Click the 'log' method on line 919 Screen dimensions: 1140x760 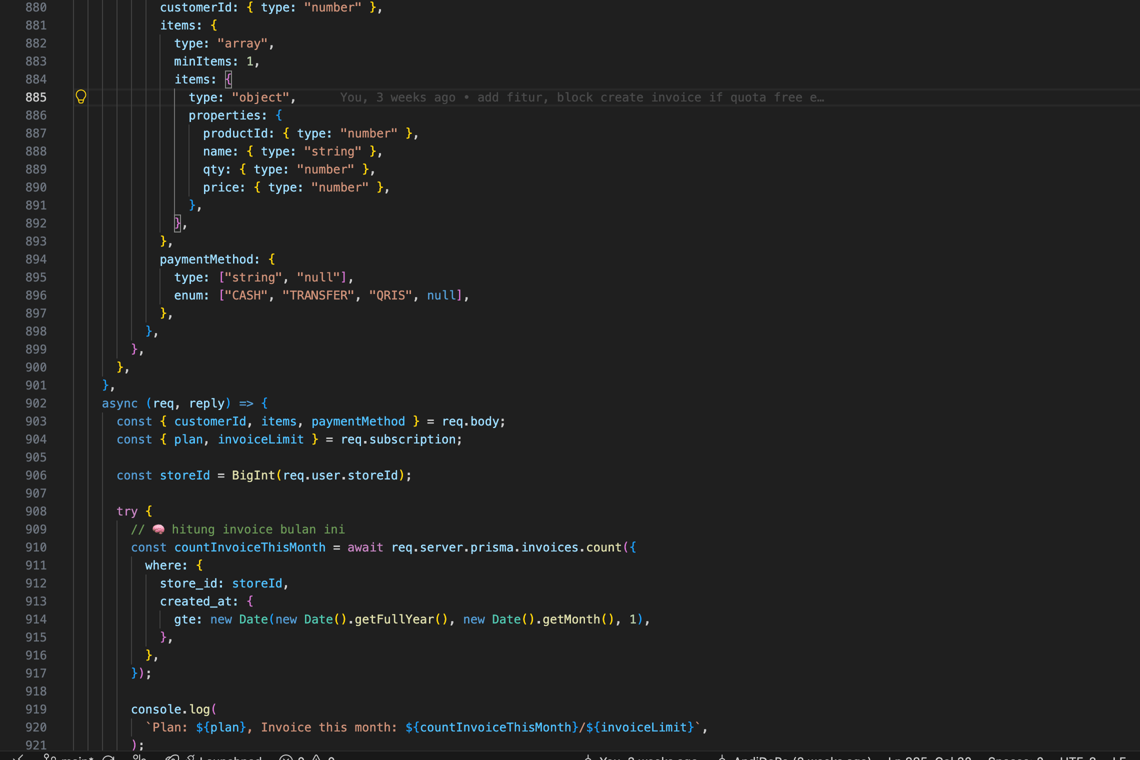tap(199, 709)
